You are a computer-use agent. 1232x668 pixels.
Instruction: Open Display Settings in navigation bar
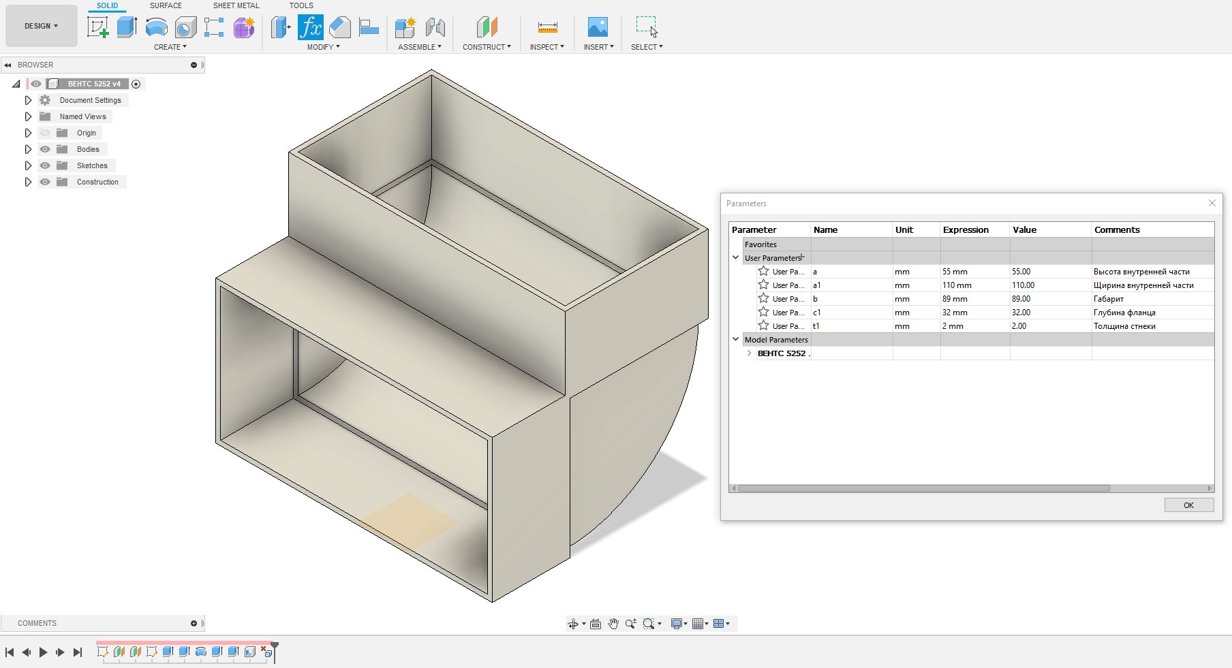point(677,624)
